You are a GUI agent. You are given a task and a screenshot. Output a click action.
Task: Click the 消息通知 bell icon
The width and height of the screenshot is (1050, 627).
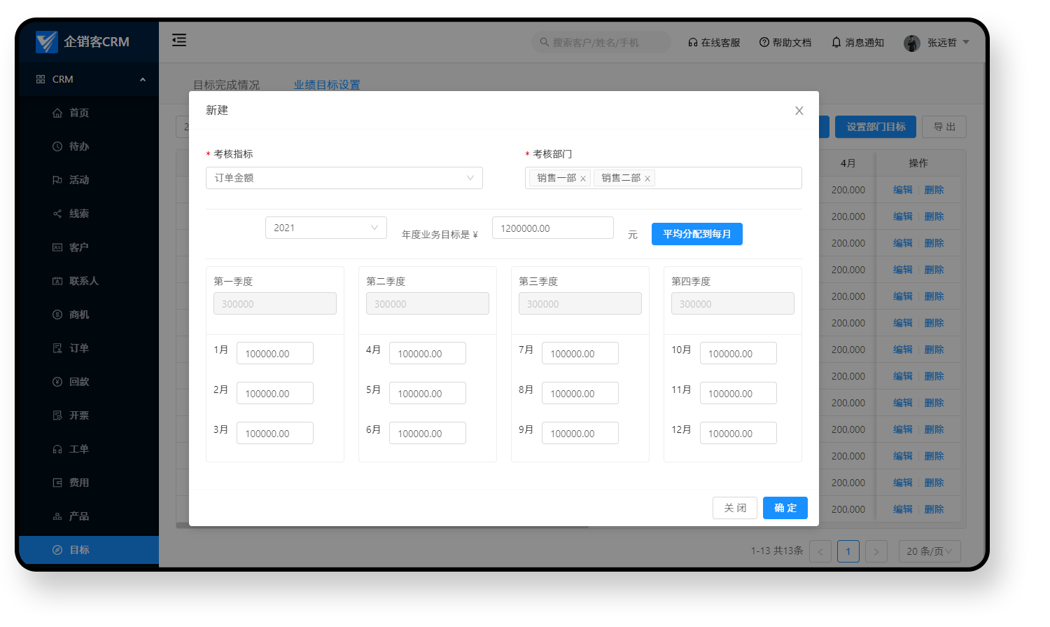836,43
